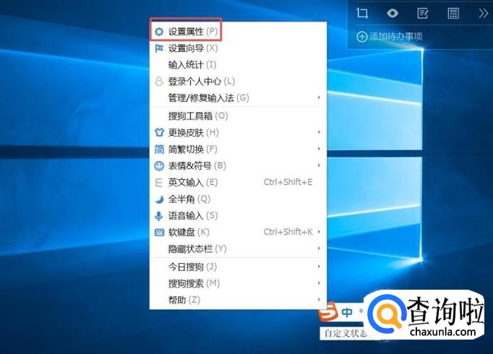Click the moon icon beside 全半角

160,199
